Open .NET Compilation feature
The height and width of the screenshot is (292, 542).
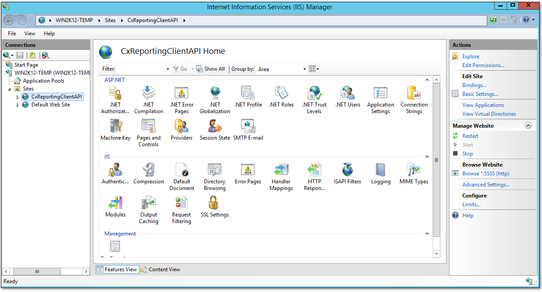pos(148,100)
